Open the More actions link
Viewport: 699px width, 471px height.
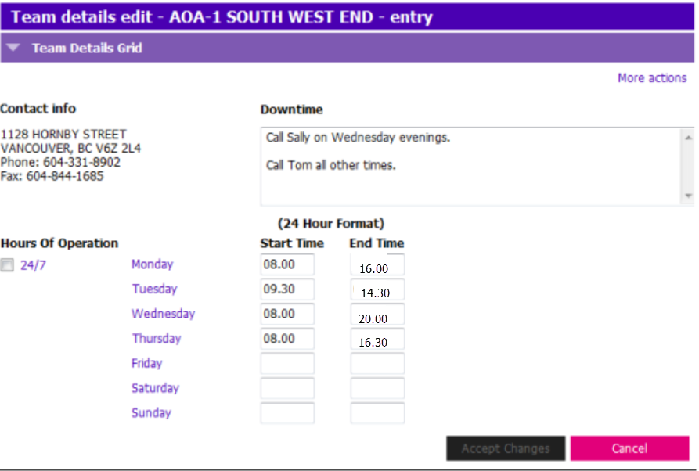point(652,78)
